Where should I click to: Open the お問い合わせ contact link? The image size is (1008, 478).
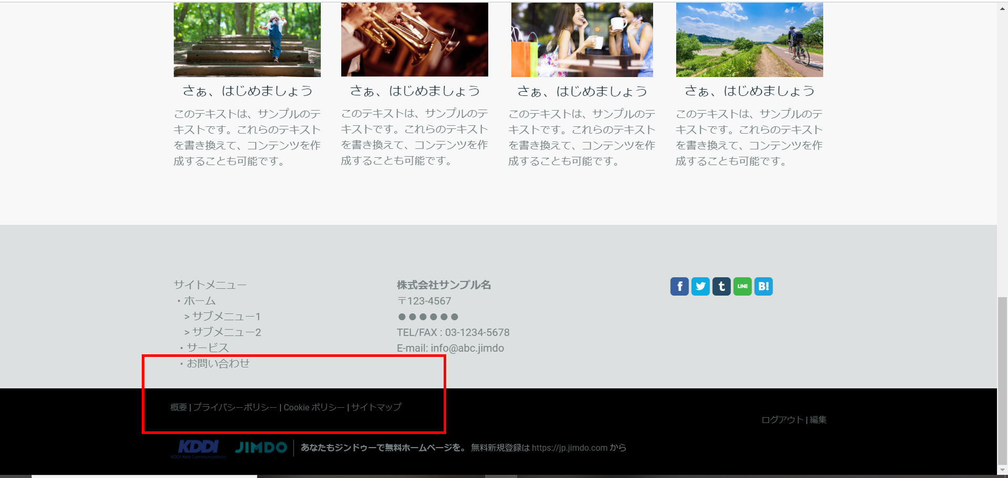click(218, 363)
